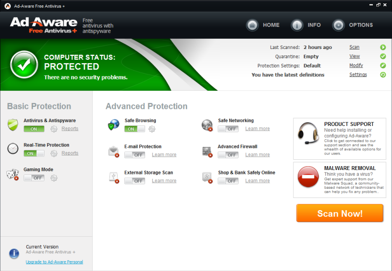
Task: Click the '2 hours ago' value
Action: coord(318,47)
